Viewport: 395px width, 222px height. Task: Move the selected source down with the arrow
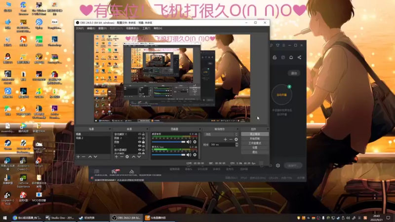coord(139,156)
